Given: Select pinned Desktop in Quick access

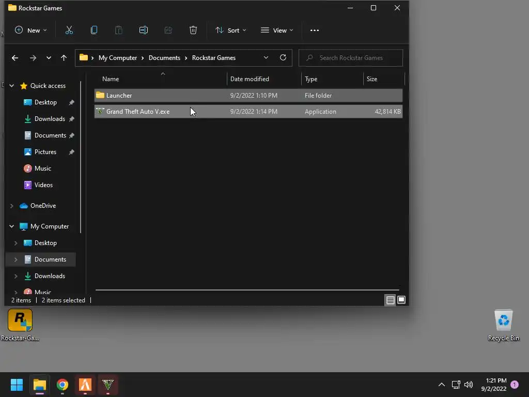Looking at the screenshot, I should click(45, 102).
